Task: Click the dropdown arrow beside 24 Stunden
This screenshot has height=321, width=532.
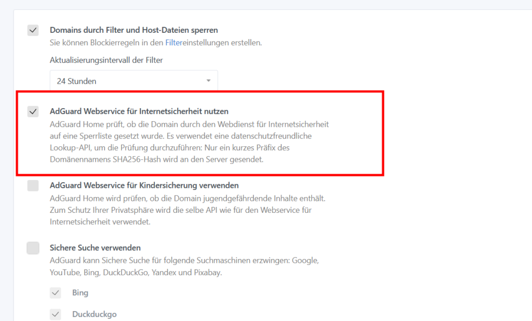Action: click(x=208, y=81)
